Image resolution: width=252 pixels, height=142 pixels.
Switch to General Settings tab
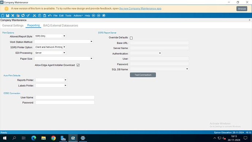[13, 26]
